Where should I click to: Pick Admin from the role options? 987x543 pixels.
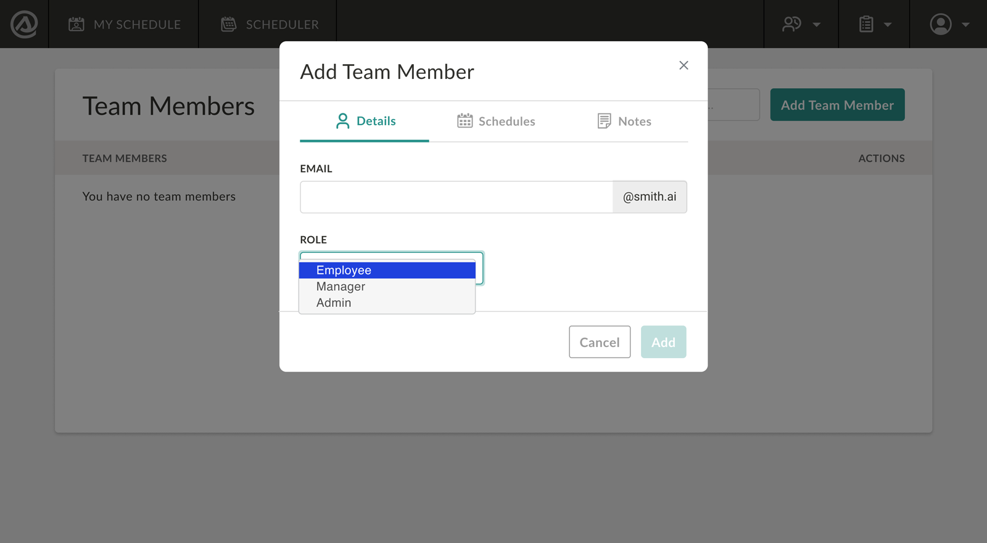334,303
